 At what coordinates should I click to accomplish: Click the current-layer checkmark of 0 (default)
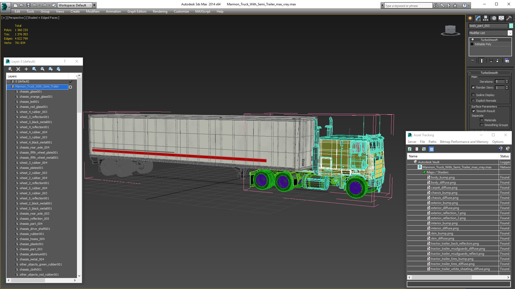[x=71, y=82]
